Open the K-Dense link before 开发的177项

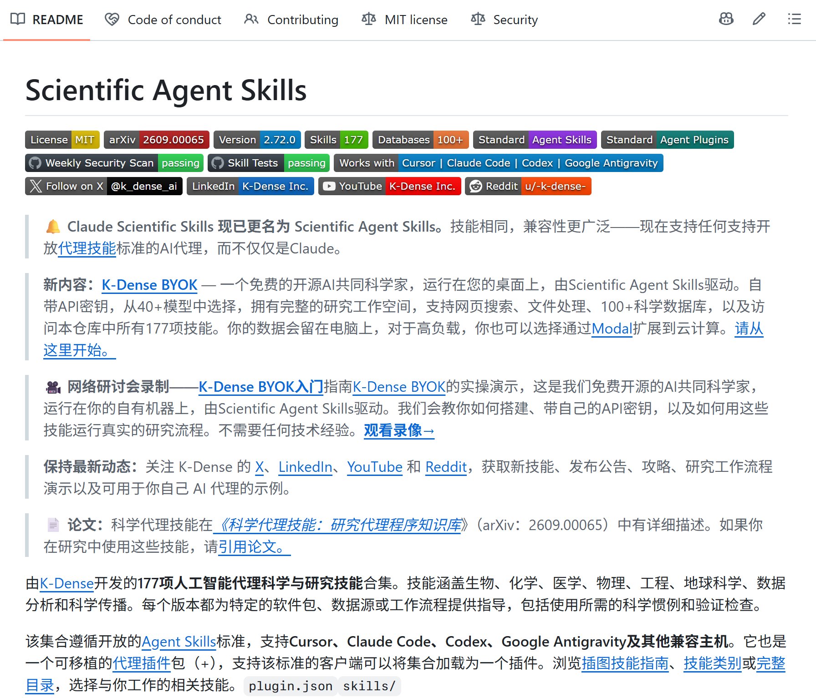(x=66, y=583)
